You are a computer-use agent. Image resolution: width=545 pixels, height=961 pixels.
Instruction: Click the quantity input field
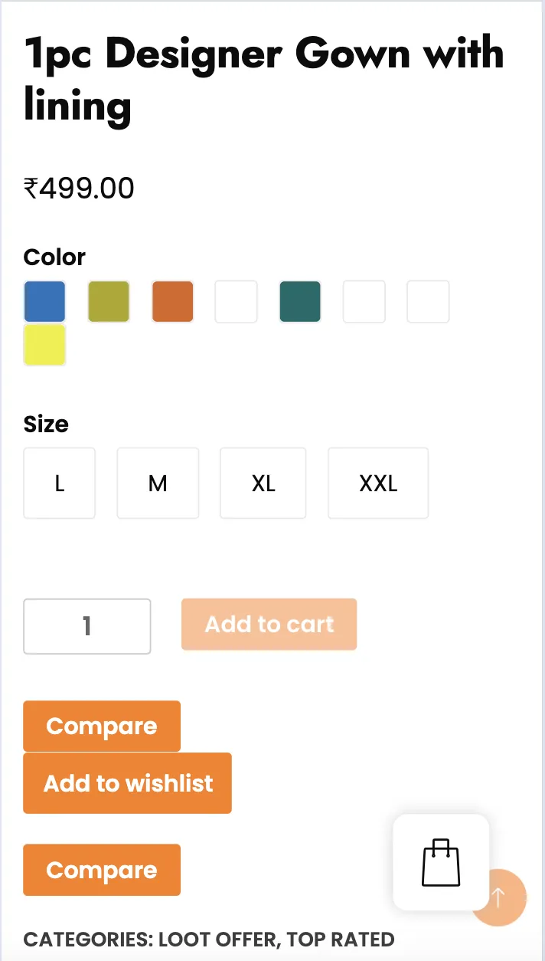[87, 626]
